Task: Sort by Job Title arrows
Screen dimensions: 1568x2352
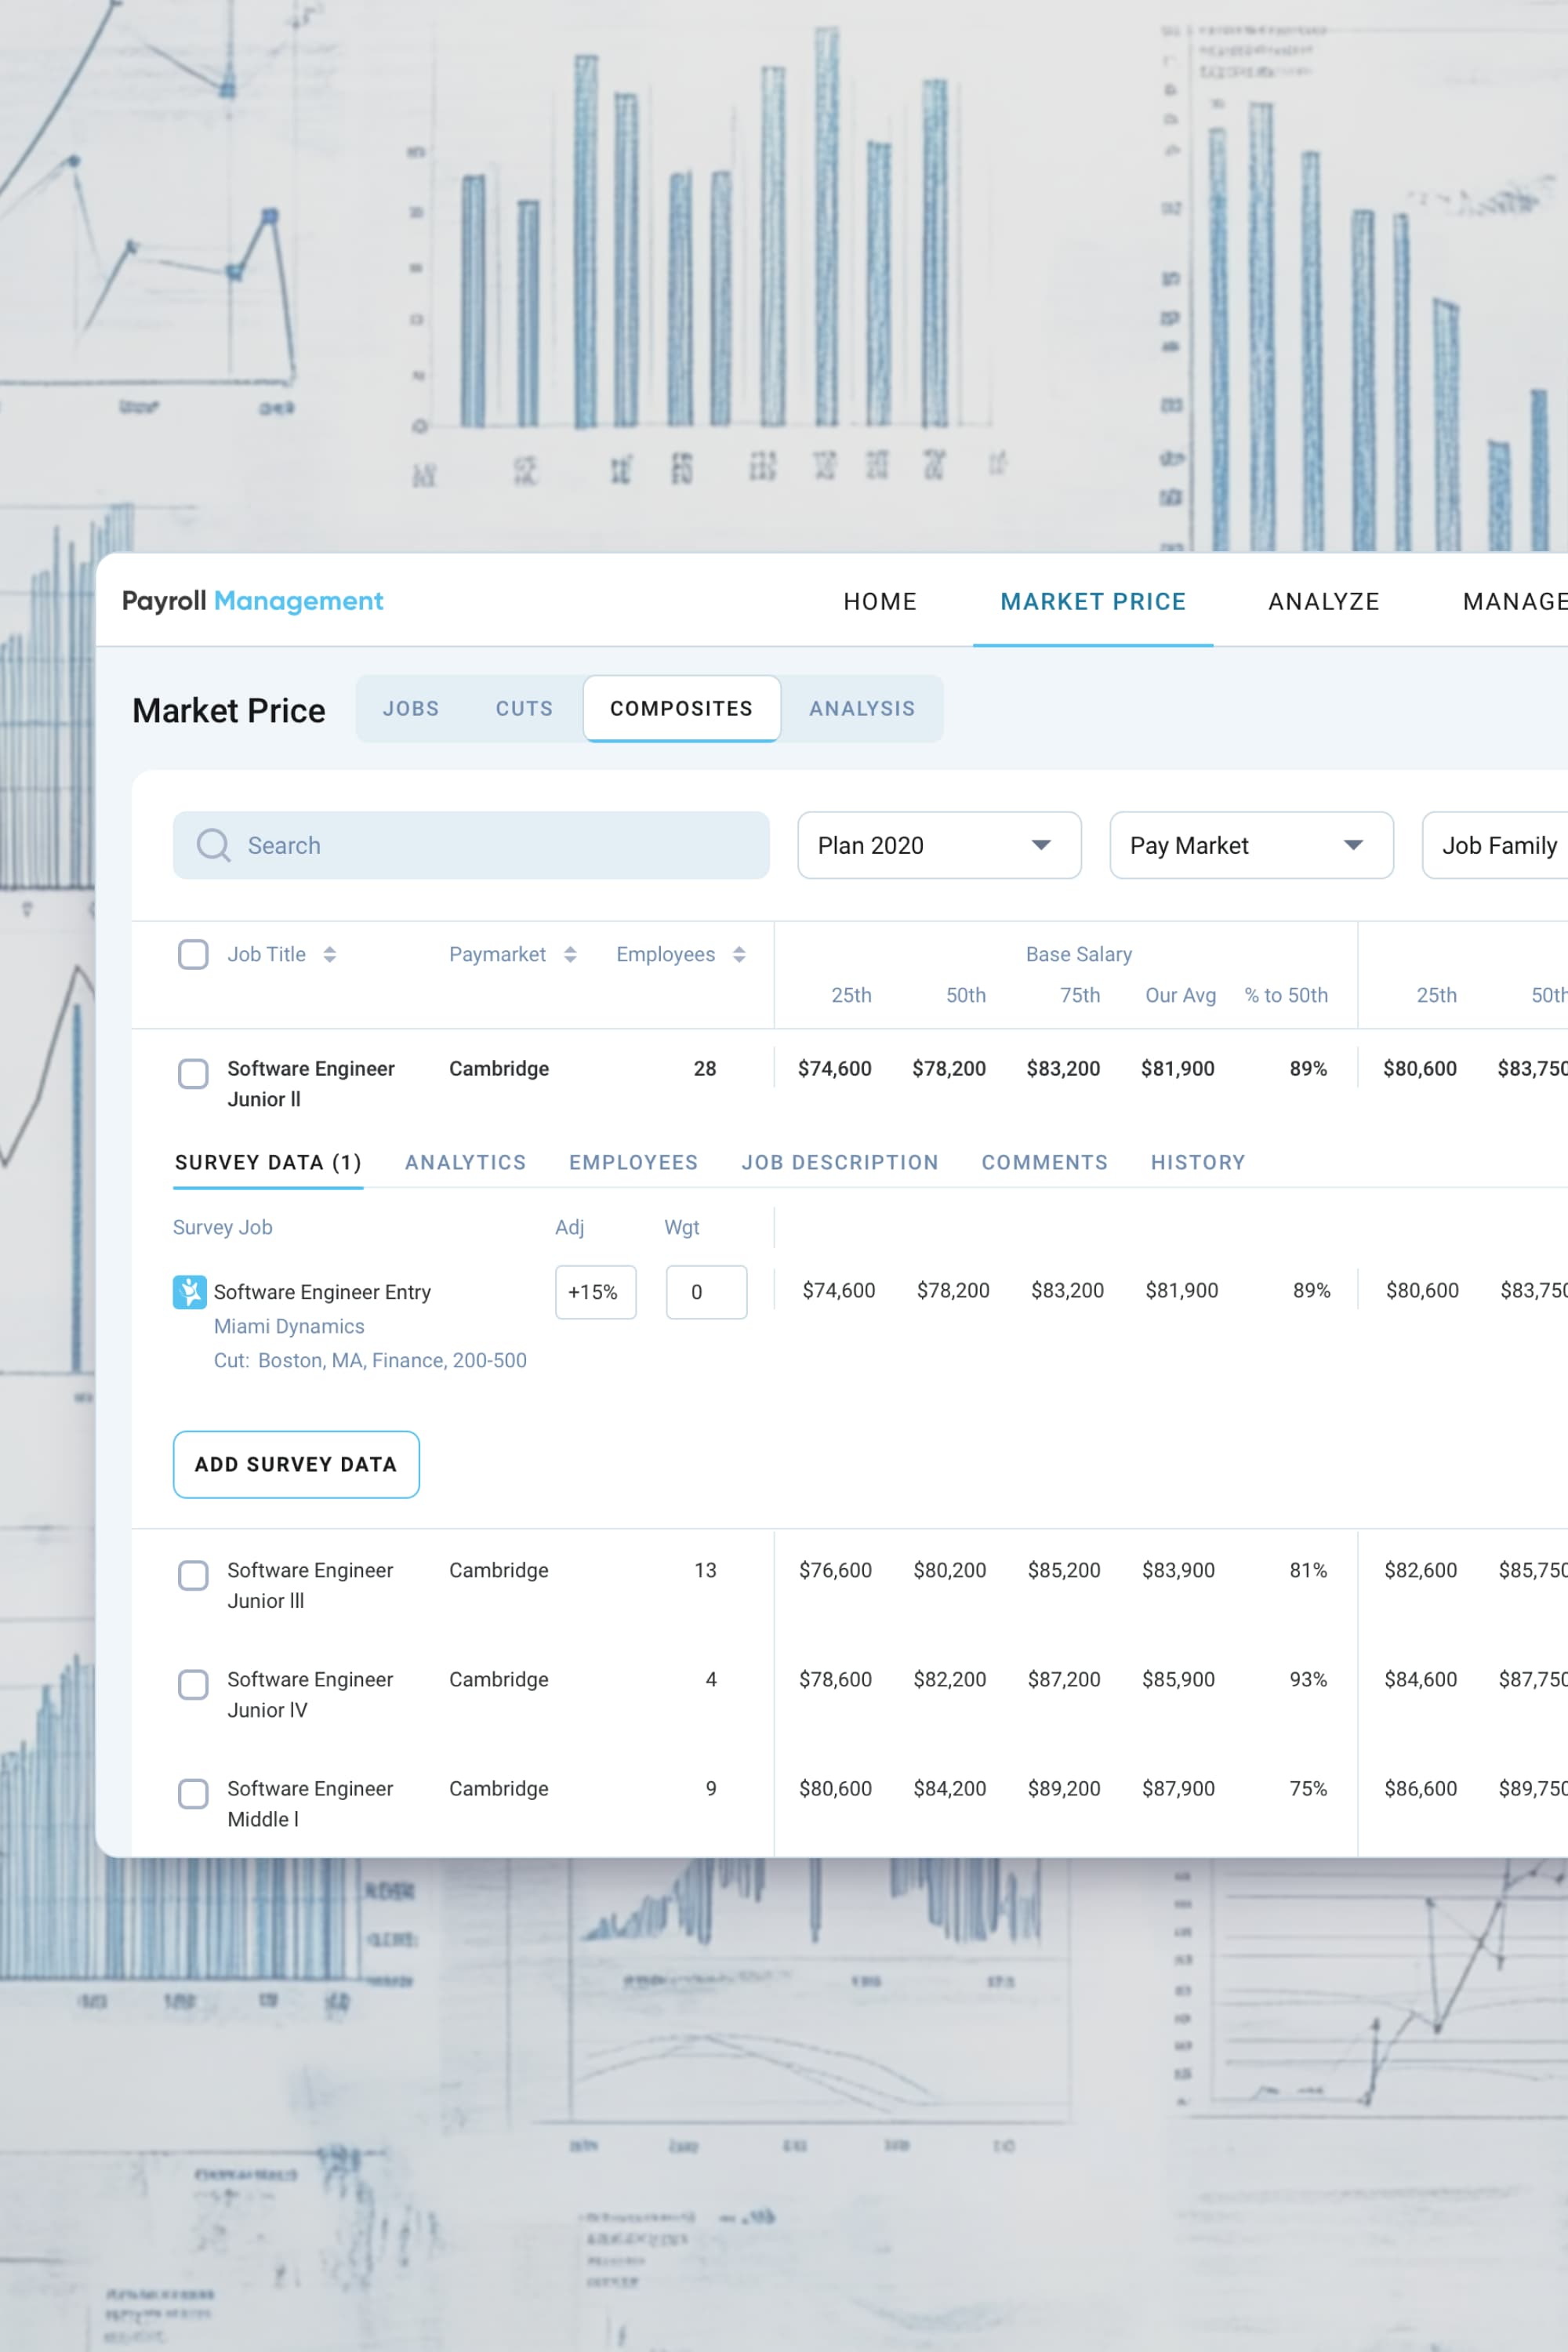Action: click(329, 955)
